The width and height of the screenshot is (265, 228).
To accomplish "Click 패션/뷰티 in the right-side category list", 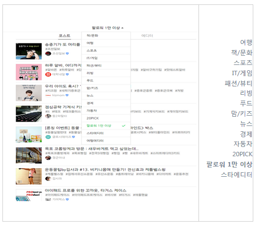I will (x=238, y=83).
